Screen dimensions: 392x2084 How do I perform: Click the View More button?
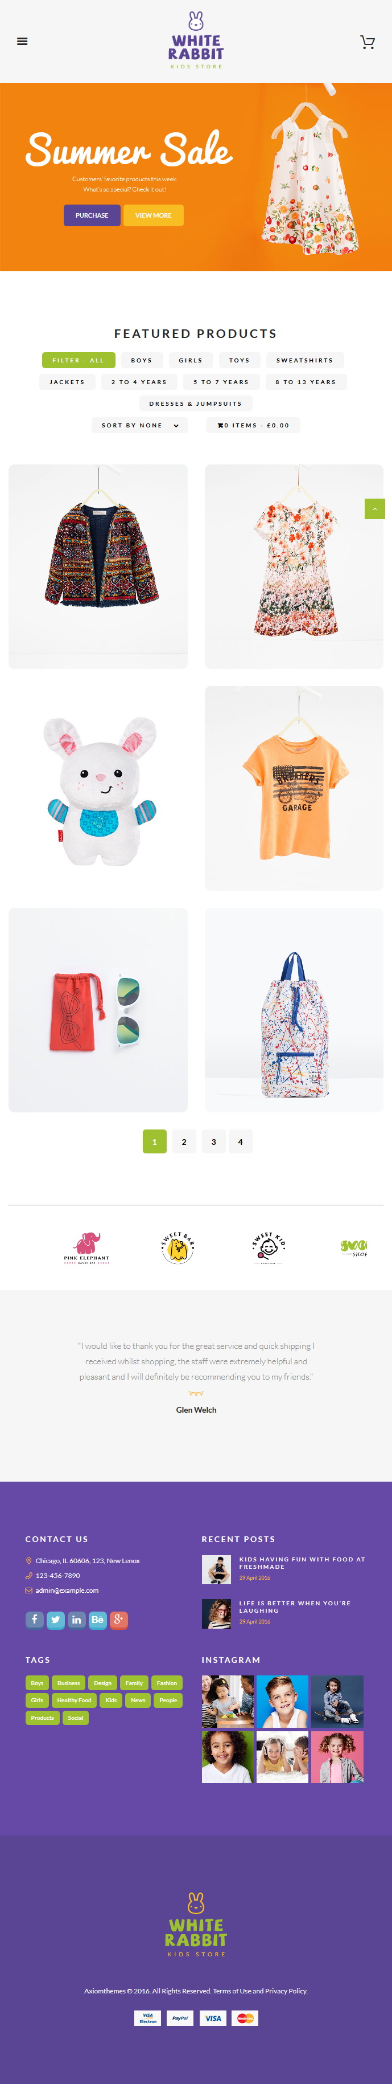[154, 215]
